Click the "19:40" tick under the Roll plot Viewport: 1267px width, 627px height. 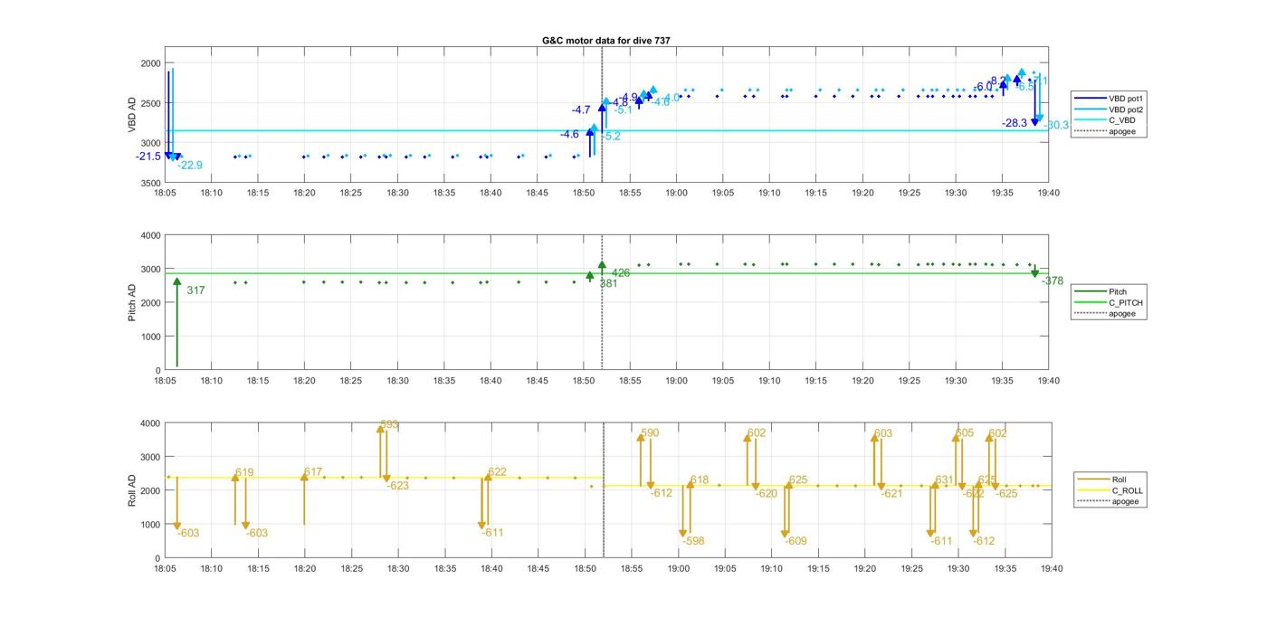(x=1052, y=569)
